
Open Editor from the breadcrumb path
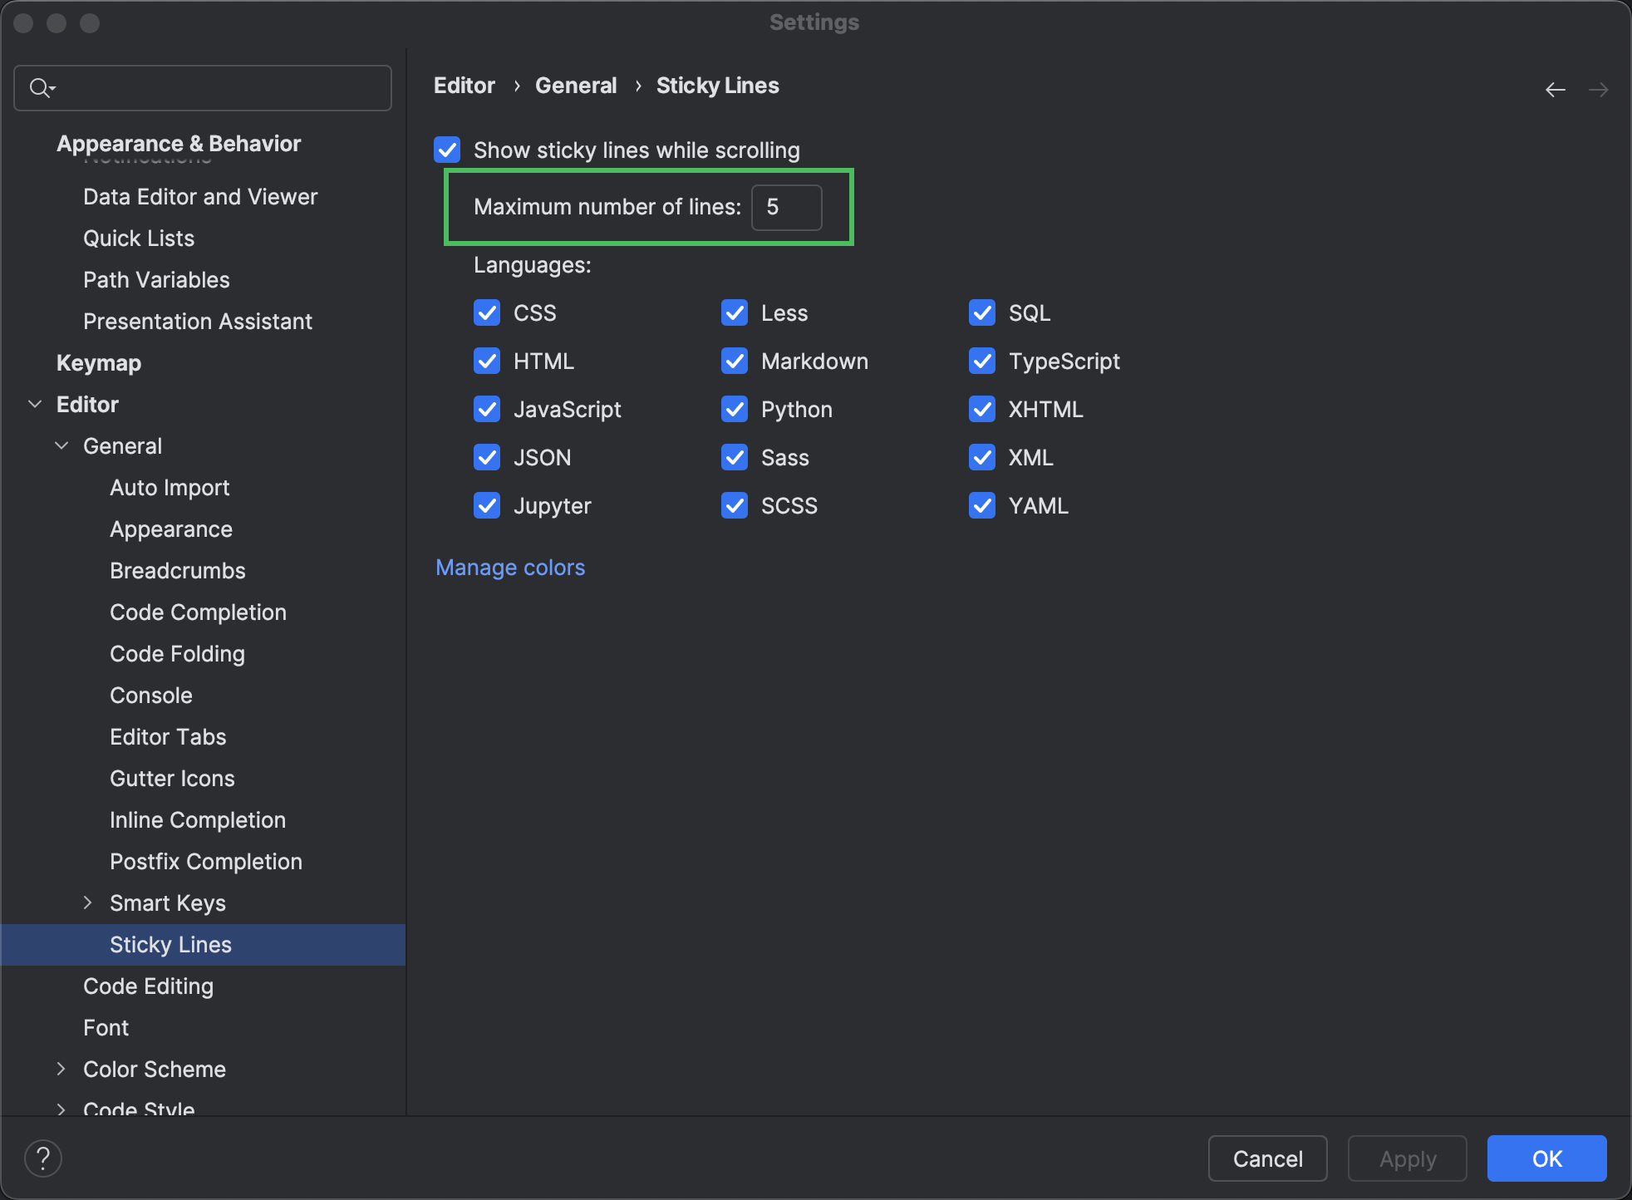click(464, 85)
